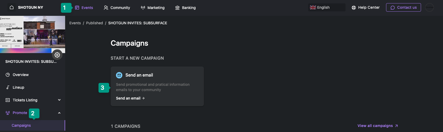
Task: Select Campaigns in the sidebar
Action: pyautogui.click(x=21, y=125)
